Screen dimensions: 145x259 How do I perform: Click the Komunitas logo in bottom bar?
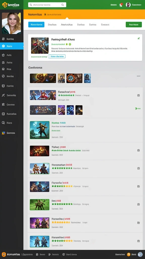click(11, 254)
